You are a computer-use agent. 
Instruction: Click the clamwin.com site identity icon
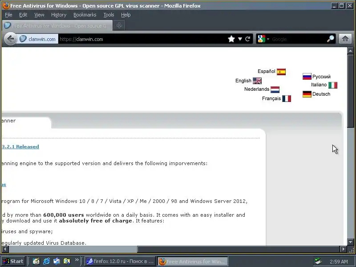[x=23, y=39]
